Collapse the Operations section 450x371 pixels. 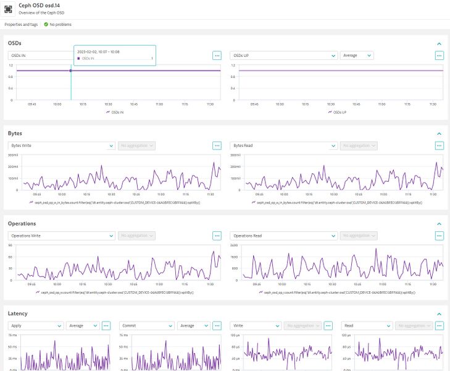point(439,224)
